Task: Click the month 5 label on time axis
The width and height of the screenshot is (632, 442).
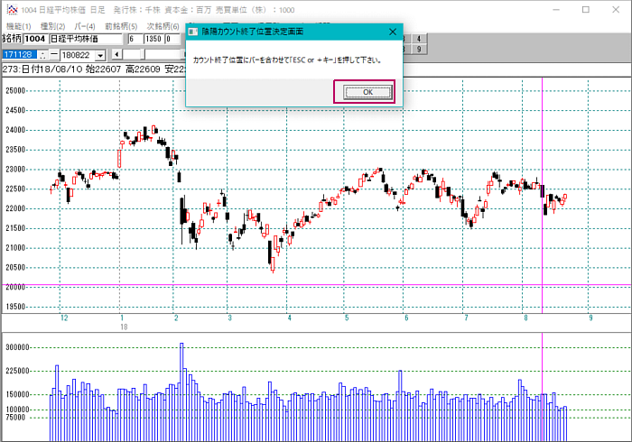Action: (x=347, y=318)
